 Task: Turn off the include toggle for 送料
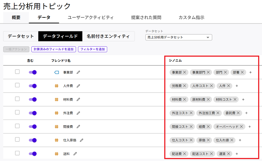tap(33, 154)
